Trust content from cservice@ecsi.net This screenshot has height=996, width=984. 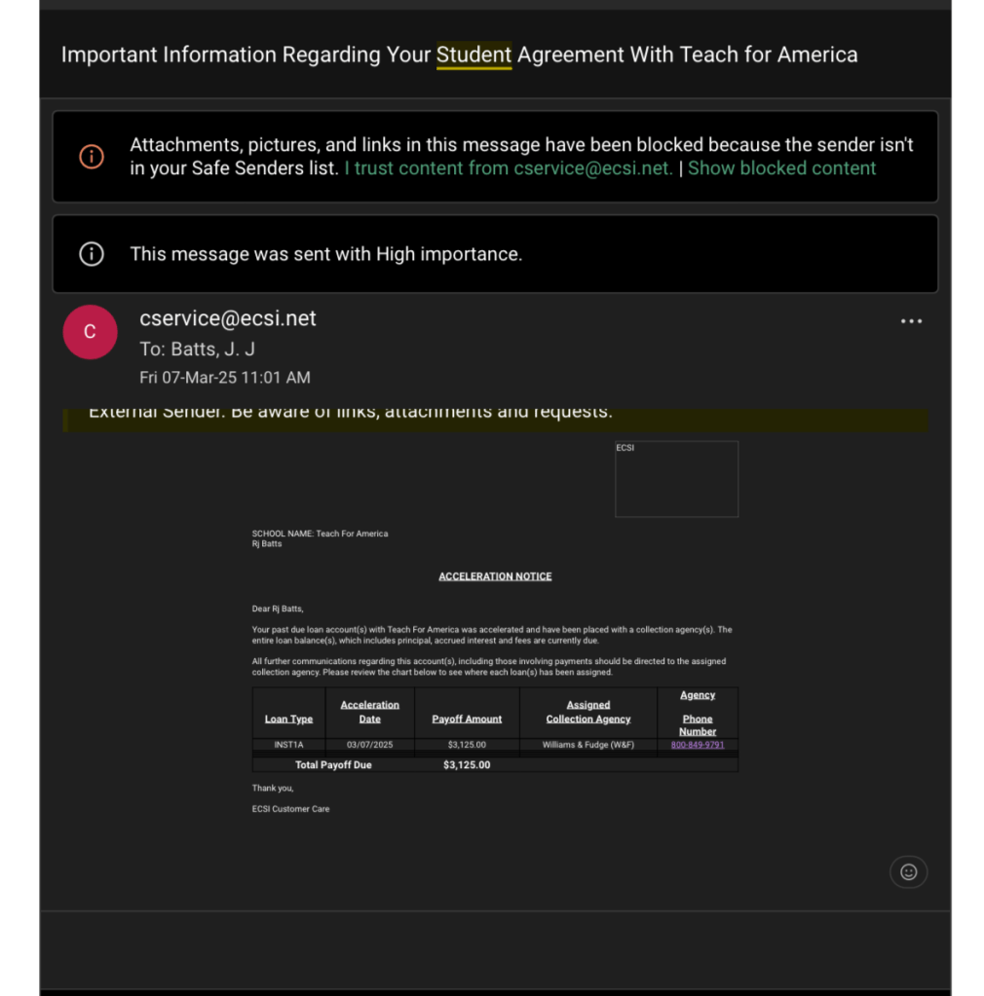coord(509,167)
